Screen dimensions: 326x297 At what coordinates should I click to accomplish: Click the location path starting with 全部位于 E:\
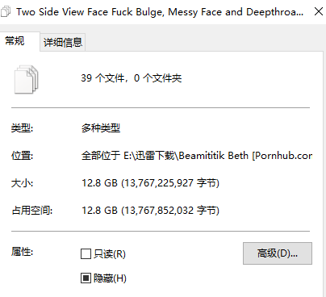197,156
